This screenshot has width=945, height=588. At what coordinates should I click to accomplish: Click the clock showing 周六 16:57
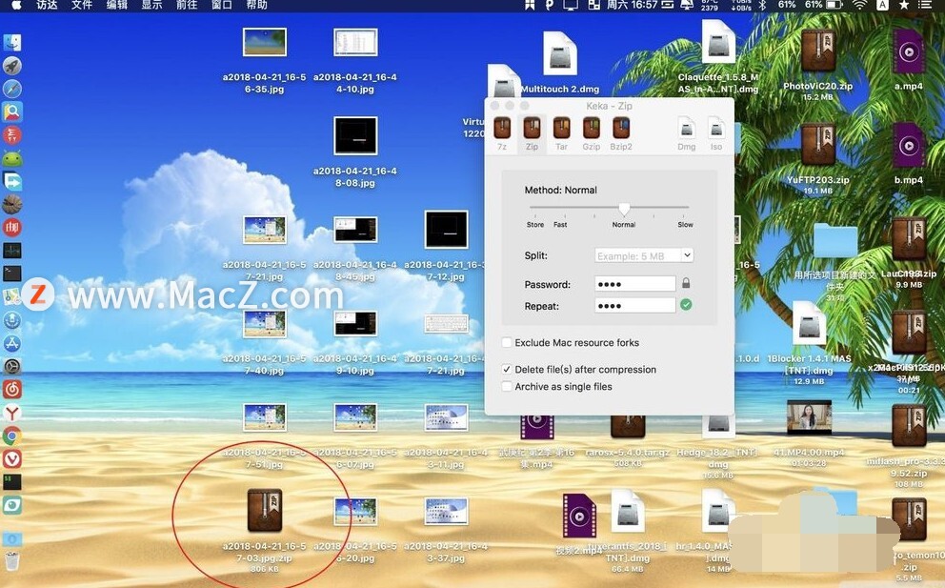[x=632, y=5]
